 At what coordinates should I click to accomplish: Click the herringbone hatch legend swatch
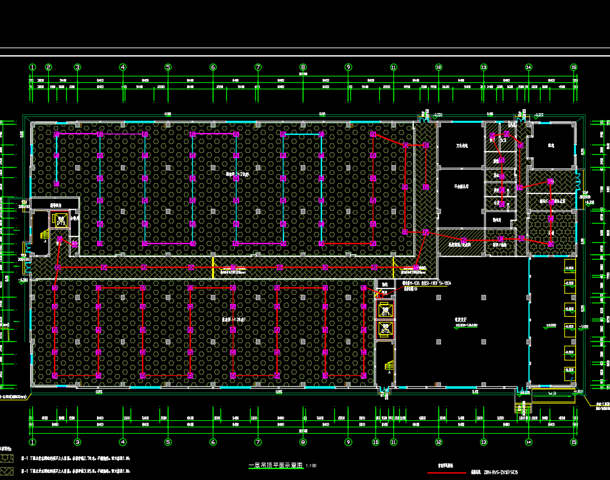tap(6, 471)
